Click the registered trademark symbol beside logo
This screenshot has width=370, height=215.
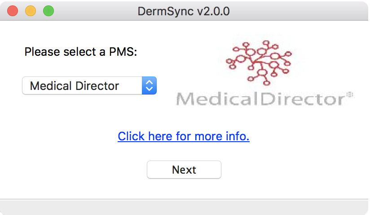[x=350, y=94]
